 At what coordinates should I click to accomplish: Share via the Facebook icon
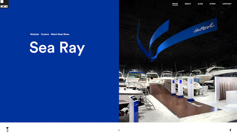click(230, 130)
